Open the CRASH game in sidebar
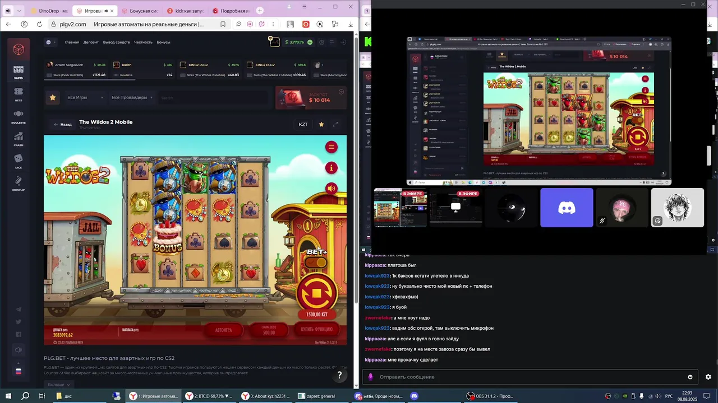718x403 pixels. coord(19,139)
